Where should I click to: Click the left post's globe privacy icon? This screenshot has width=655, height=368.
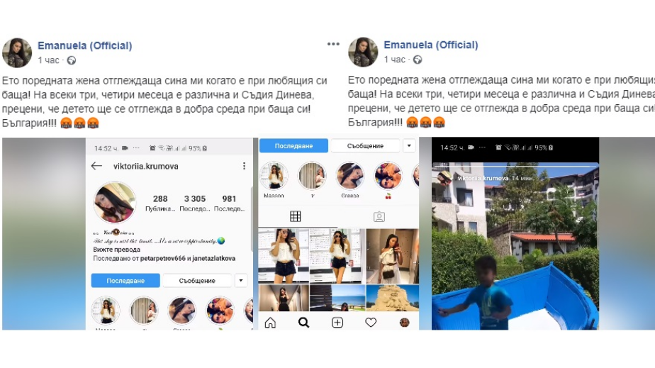(72, 60)
